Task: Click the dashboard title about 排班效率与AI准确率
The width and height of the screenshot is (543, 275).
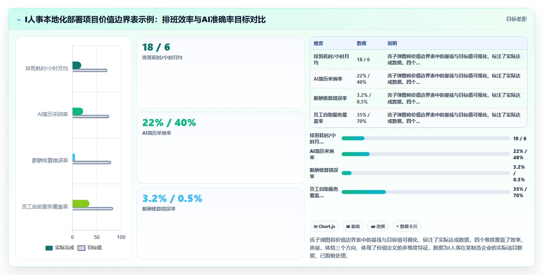Action: 145,19
